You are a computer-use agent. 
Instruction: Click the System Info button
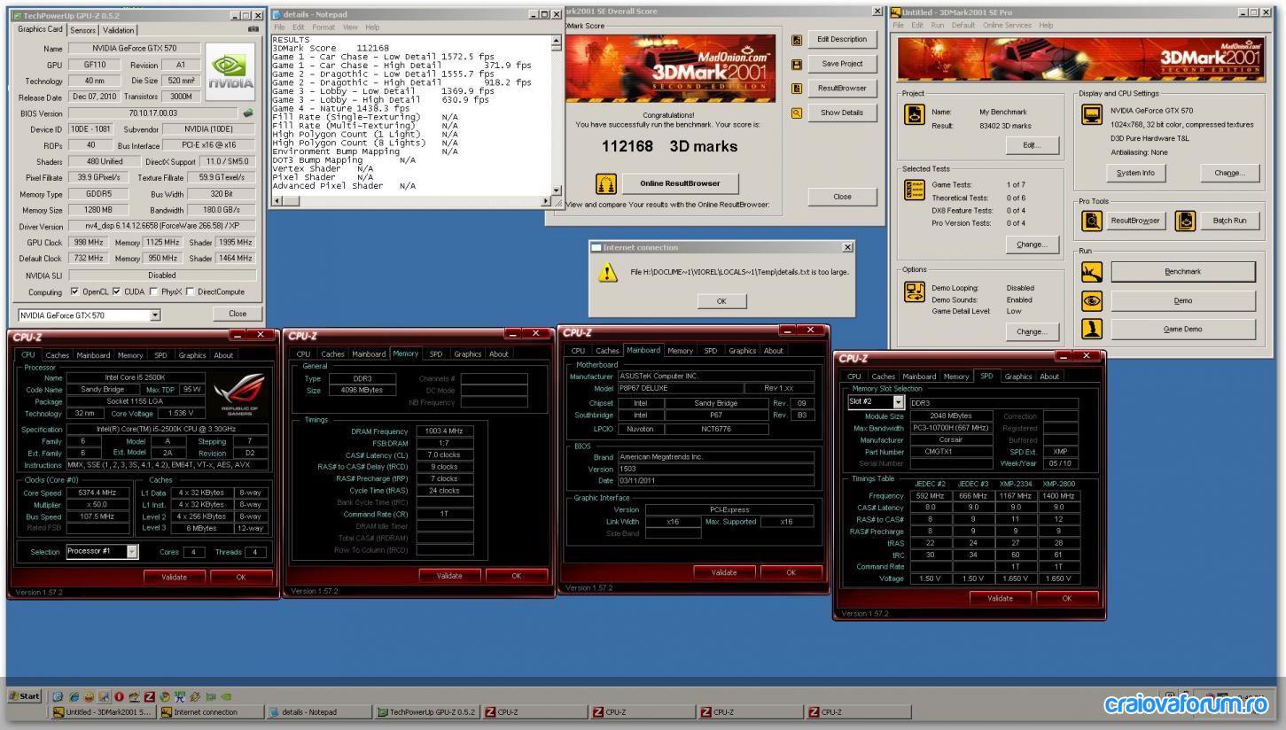click(1135, 173)
